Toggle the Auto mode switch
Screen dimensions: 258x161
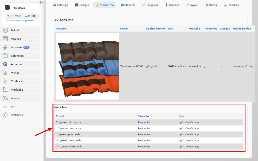(34, 16)
